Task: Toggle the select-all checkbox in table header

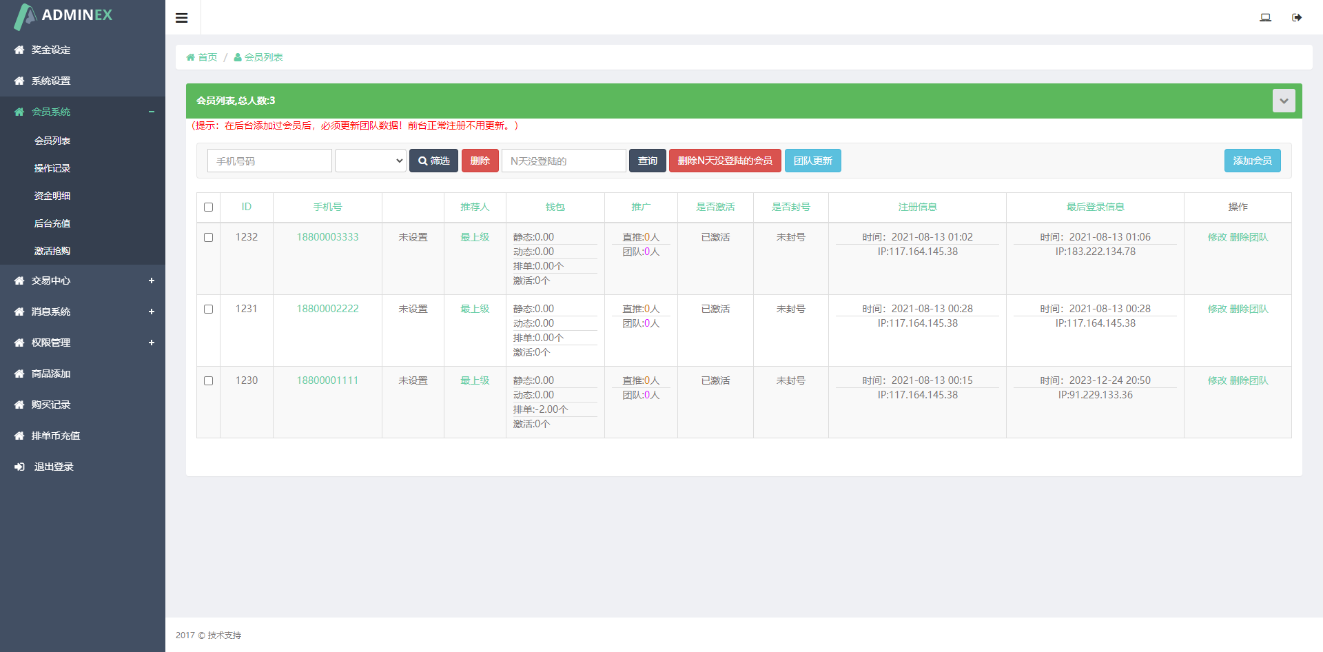Action: click(208, 207)
